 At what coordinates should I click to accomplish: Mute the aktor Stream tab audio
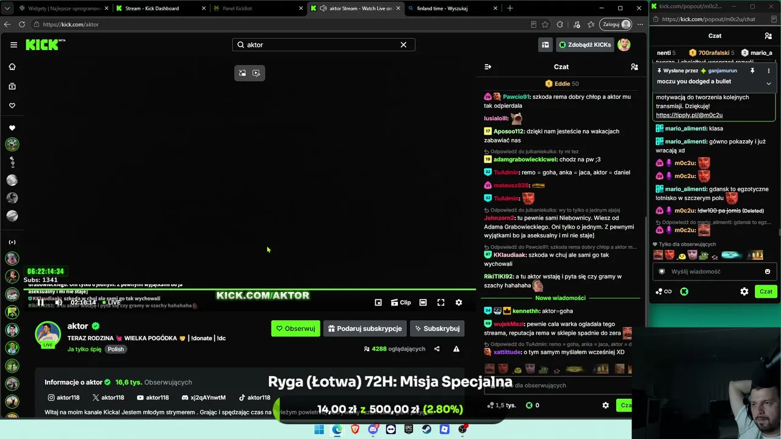323,9
